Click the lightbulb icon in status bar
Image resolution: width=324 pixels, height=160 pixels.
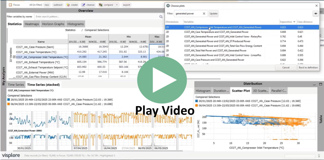point(319,156)
